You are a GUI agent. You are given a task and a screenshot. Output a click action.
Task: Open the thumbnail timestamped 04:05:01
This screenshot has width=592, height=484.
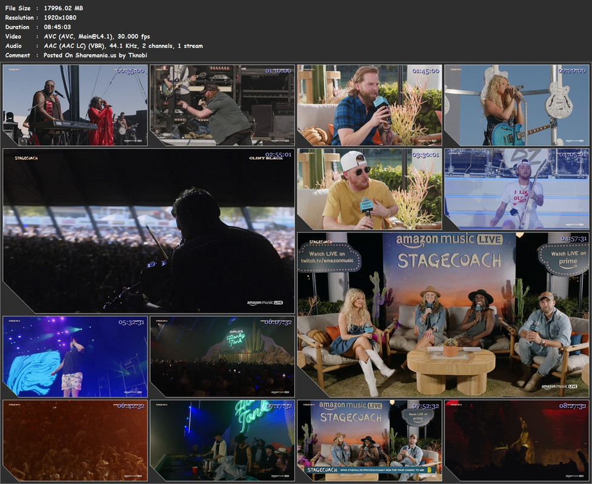coord(517,189)
